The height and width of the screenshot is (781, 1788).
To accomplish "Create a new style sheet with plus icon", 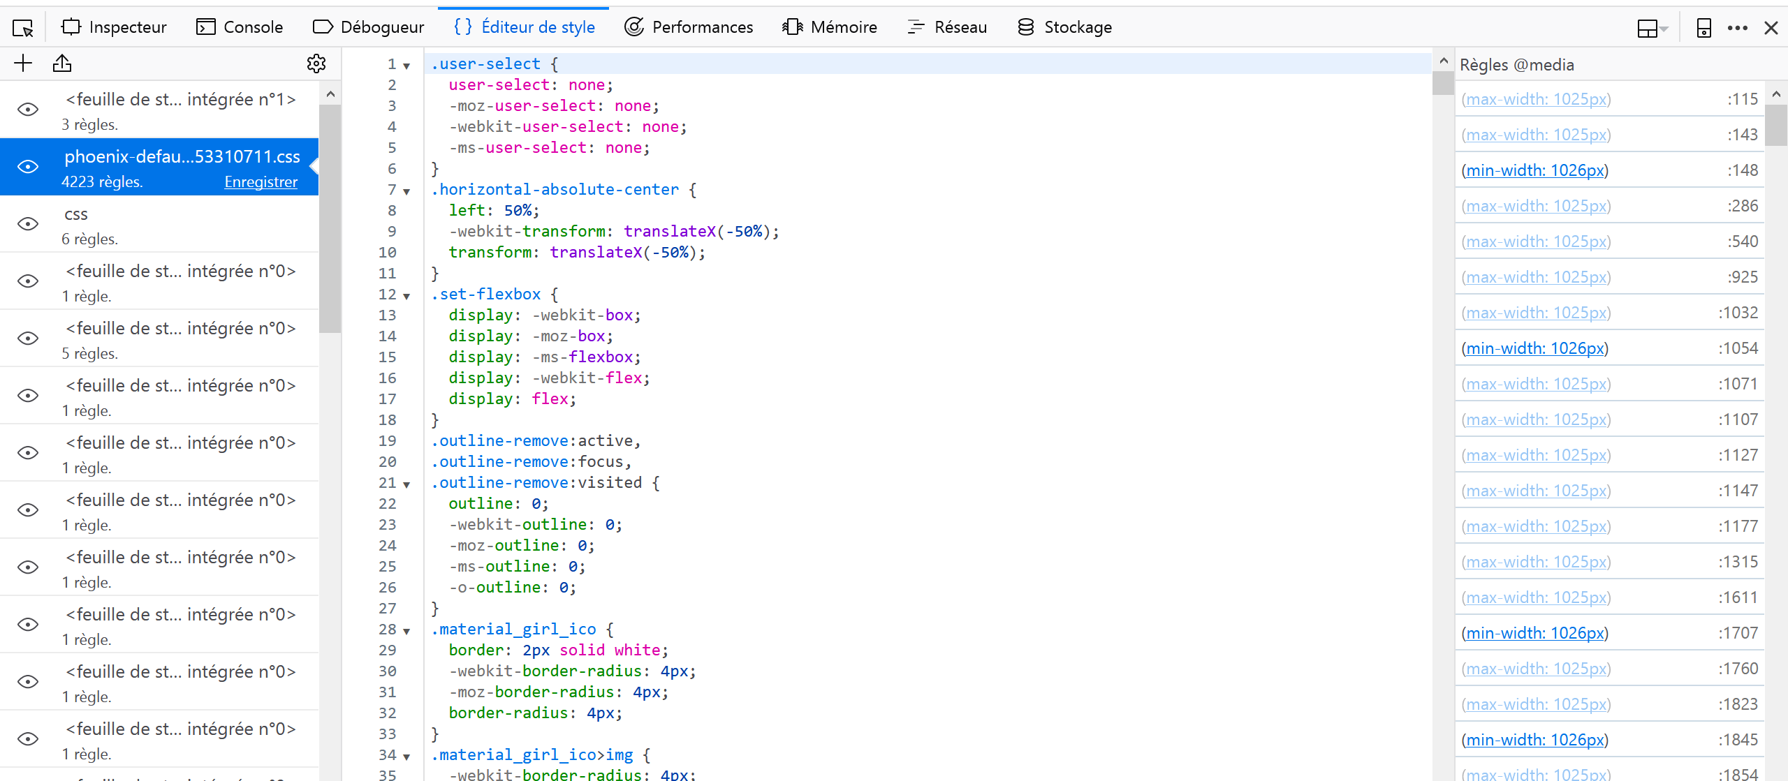I will pos(23,64).
